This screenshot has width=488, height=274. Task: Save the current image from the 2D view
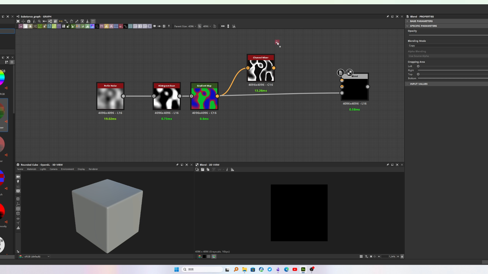203,169
